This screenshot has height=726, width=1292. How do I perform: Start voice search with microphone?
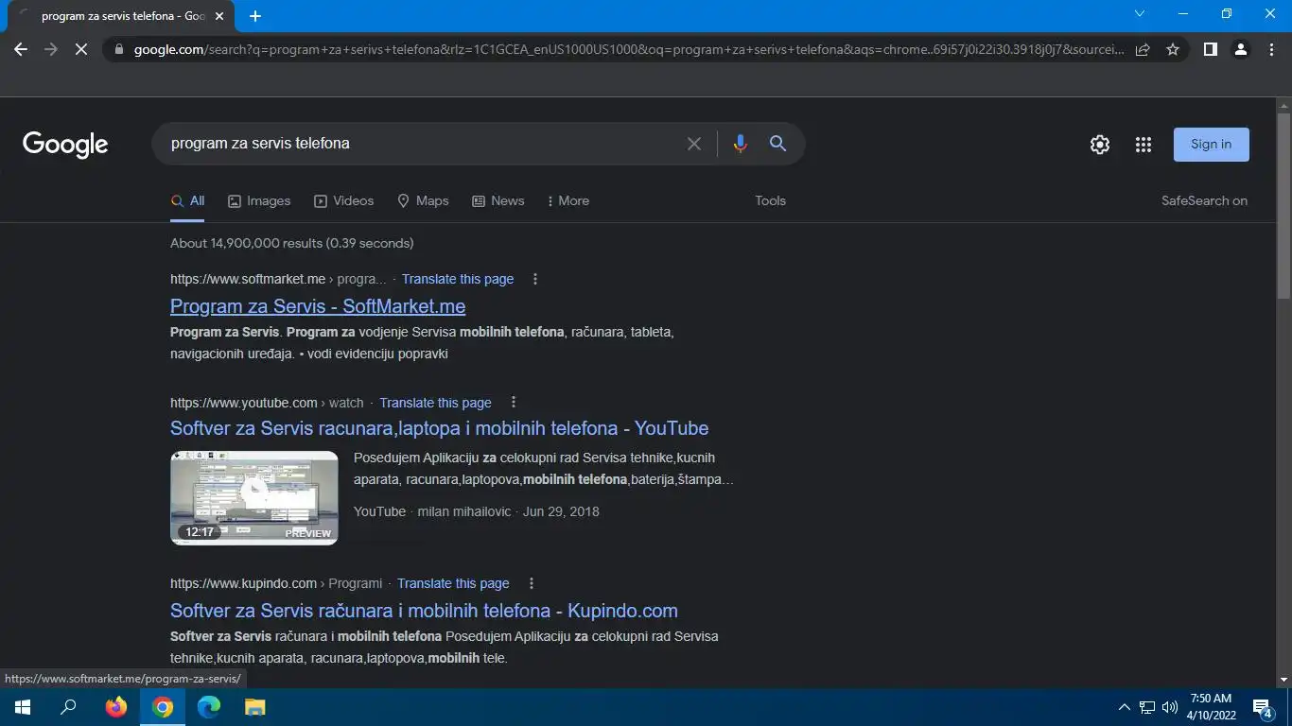tap(740, 144)
